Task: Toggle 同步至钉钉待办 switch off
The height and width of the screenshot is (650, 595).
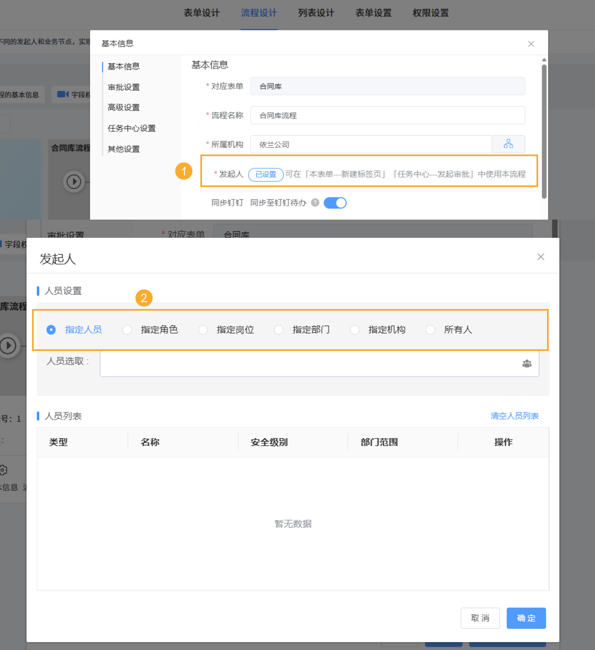Action: click(335, 203)
